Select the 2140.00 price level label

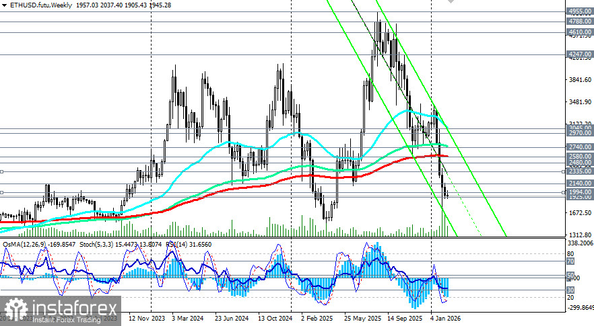pyautogui.click(x=580, y=184)
